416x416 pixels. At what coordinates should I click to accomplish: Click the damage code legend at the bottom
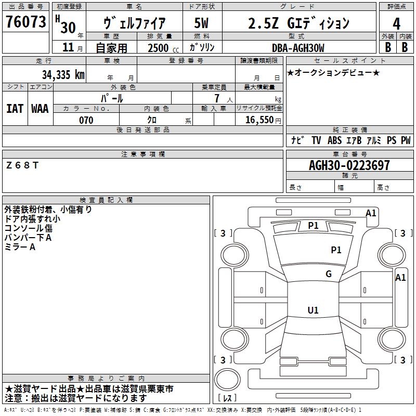(x=183, y=410)
